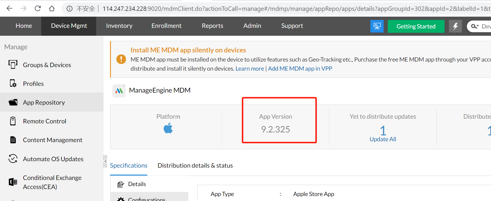Click the Configurations gear icon

click(x=121, y=200)
